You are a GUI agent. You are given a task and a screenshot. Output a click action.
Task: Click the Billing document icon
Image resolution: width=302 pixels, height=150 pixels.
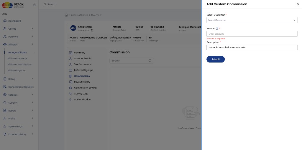tap(5, 79)
